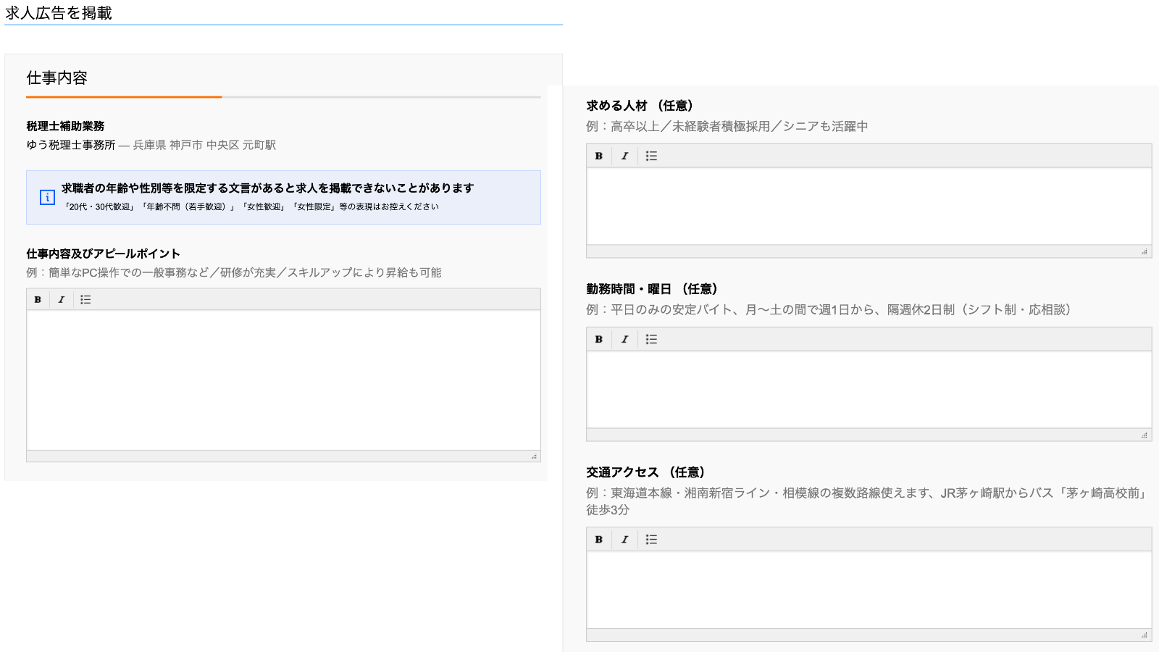Click resize grip of 求める人材 editor

(1145, 251)
